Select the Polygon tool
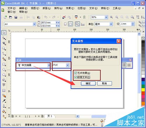Screen dimensions: 146x128 pos(4,75)
